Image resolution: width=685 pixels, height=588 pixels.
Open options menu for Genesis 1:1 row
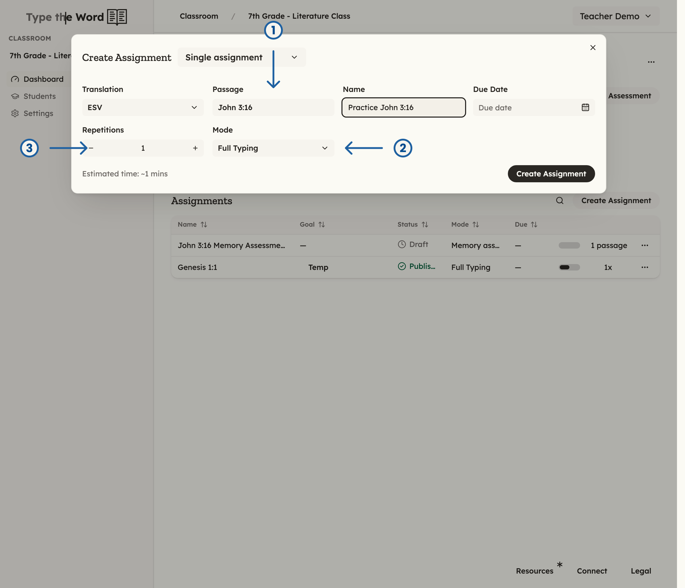[645, 267]
